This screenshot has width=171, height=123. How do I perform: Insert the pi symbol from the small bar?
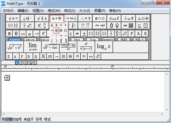[9, 33]
